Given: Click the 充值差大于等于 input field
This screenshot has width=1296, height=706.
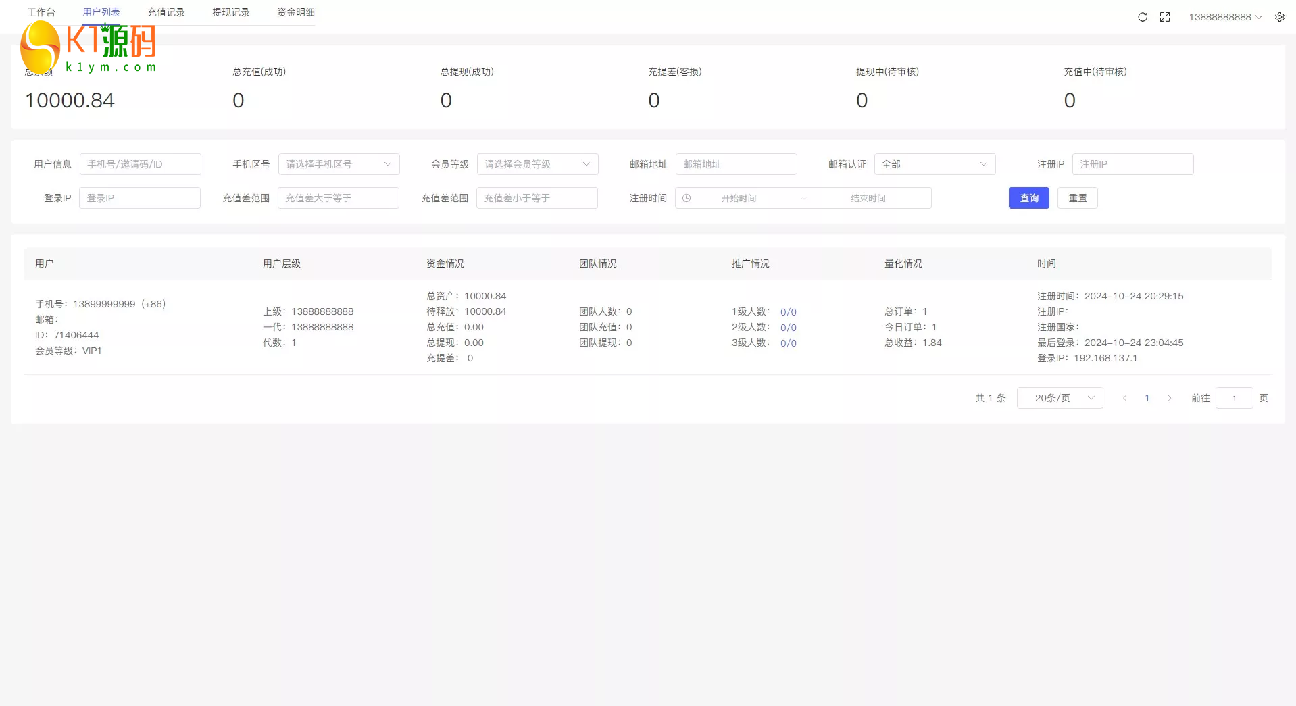Looking at the screenshot, I should (339, 198).
